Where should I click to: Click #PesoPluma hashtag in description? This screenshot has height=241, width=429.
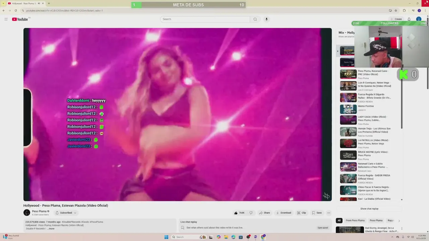pos(96,222)
